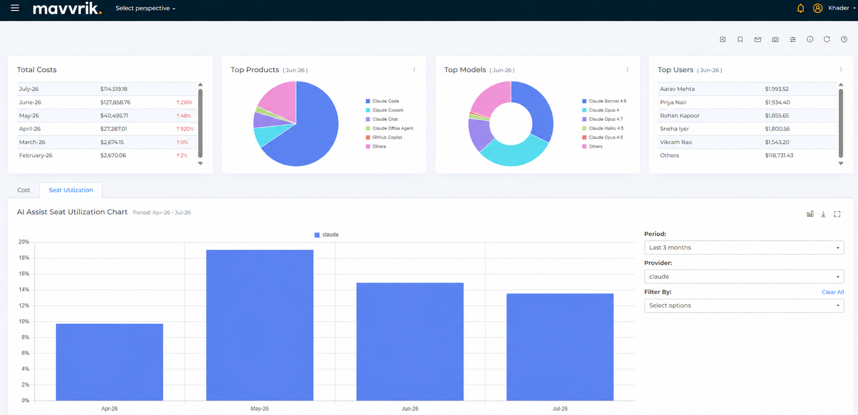Click Vikram Rao in Top Users
Image resolution: width=858 pixels, height=415 pixels.
click(x=676, y=142)
